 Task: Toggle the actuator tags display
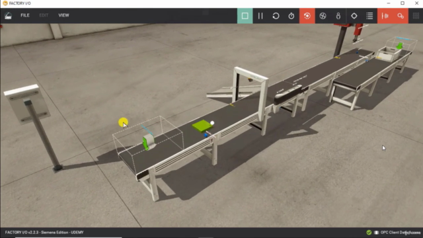click(x=401, y=16)
